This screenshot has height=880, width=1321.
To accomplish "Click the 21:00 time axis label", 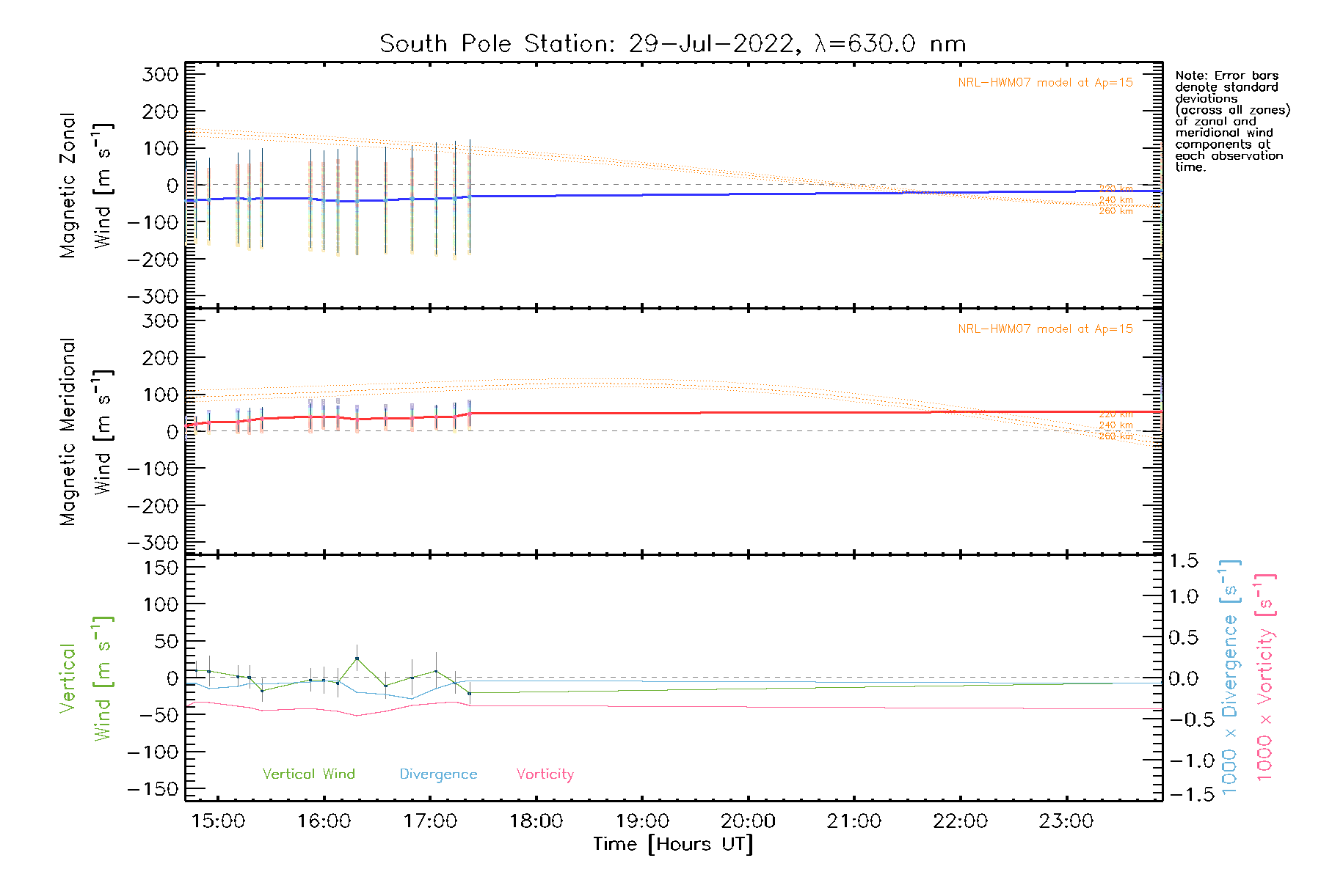I will [x=854, y=821].
